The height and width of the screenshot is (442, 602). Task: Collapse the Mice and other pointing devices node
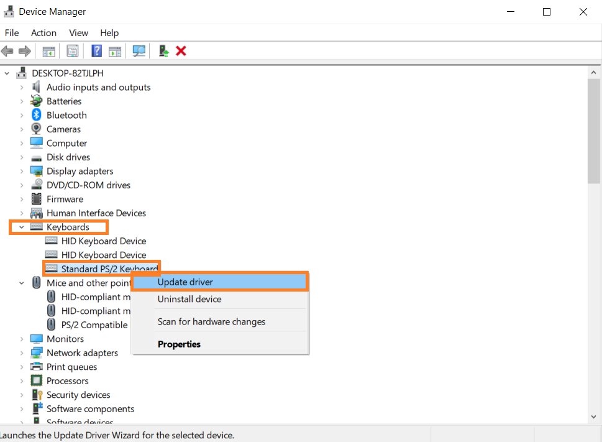(22, 283)
